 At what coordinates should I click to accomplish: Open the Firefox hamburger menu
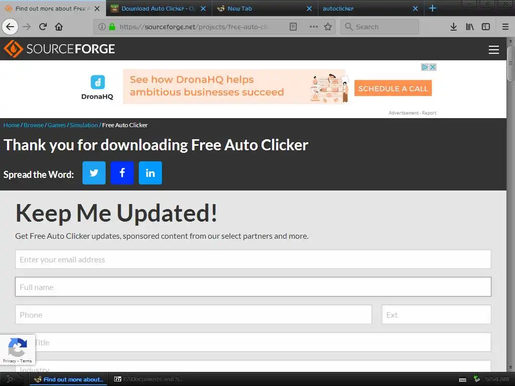point(505,27)
